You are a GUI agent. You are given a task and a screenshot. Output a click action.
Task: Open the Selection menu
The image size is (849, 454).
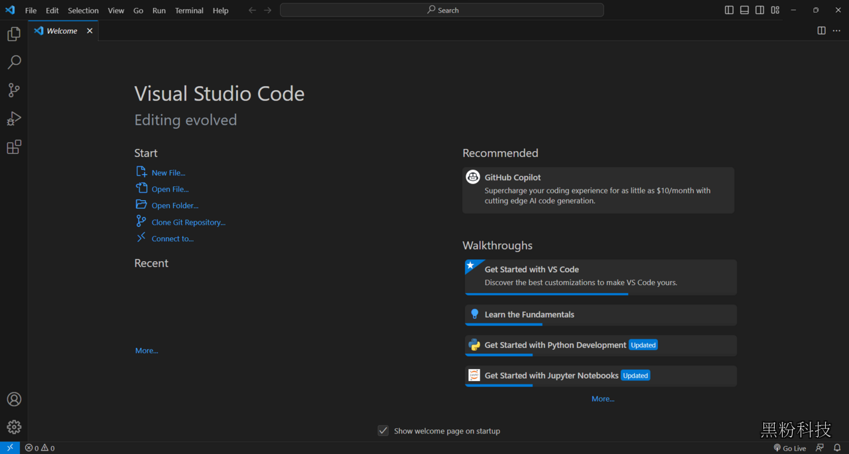(x=83, y=11)
